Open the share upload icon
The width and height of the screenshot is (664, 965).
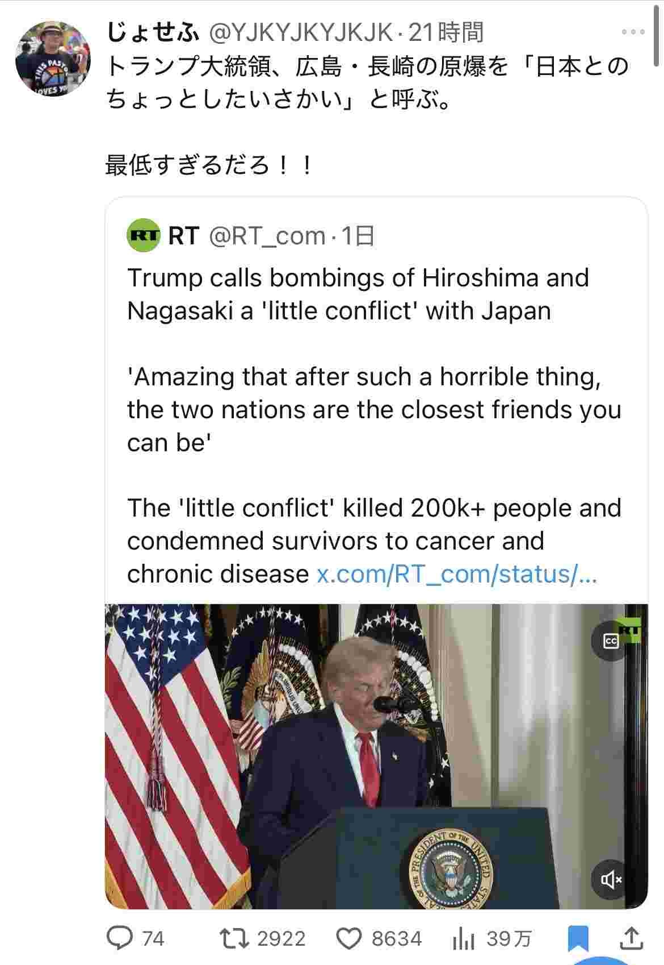coord(633,938)
